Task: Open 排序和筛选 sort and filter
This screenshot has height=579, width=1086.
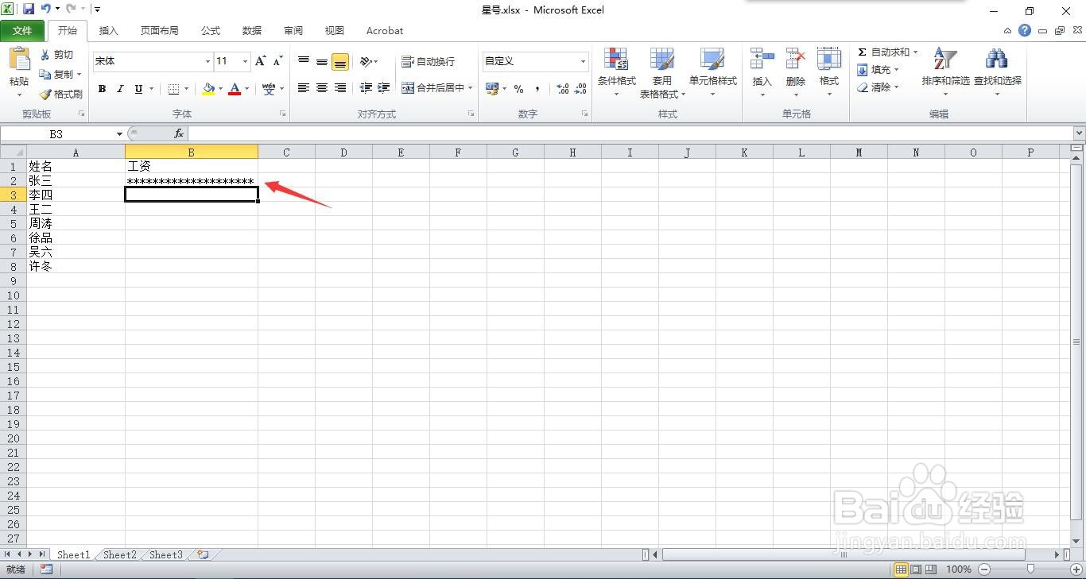Action: pyautogui.click(x=945, y=71)
